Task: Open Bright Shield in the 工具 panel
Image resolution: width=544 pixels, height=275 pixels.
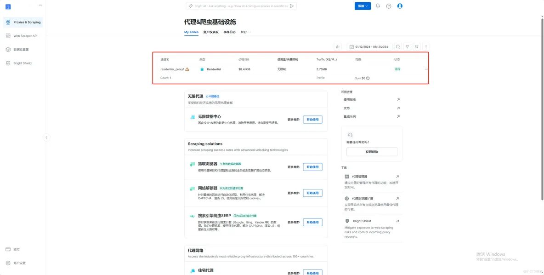Action: pos(372,221)
